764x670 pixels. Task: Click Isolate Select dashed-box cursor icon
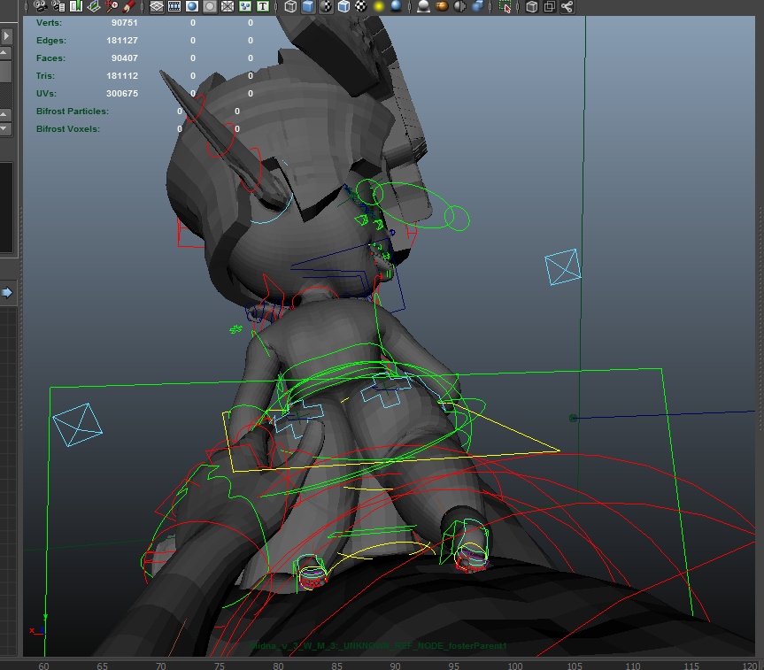[x=505, y=6]
